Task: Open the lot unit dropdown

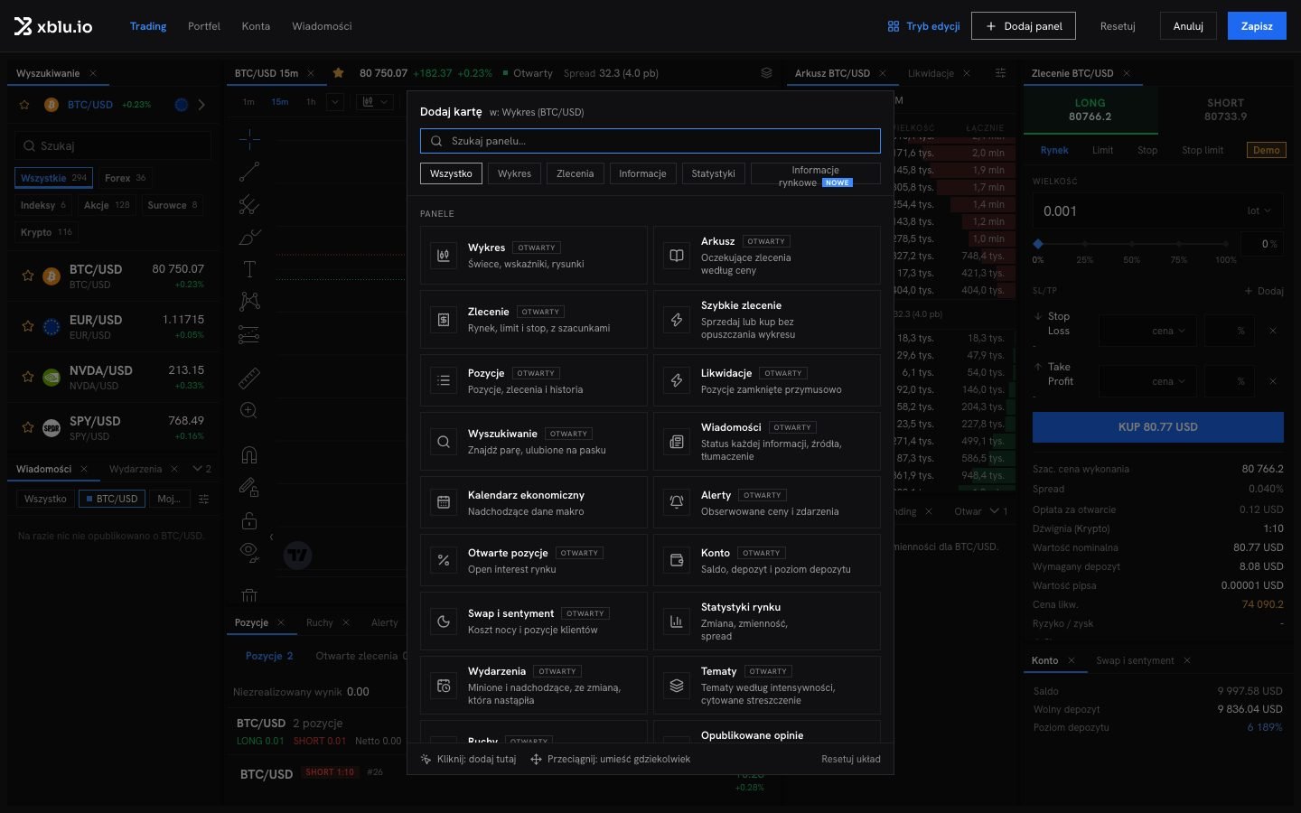Action: tap(1259, 210)
